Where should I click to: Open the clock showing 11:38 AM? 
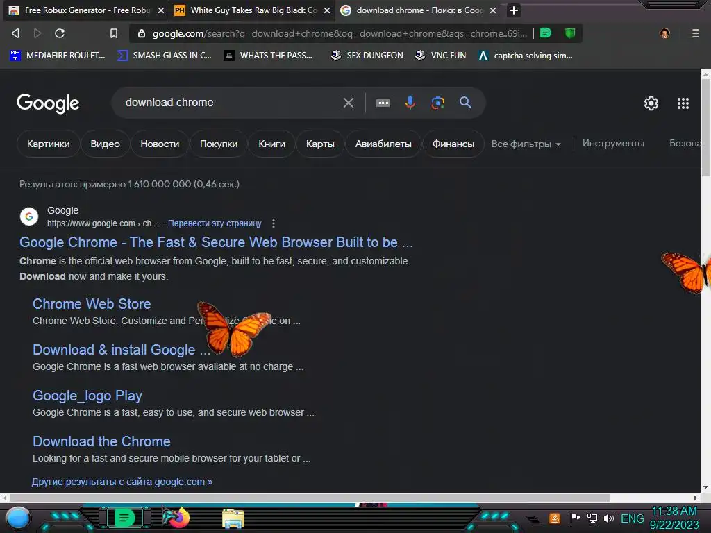pos(674,518)
